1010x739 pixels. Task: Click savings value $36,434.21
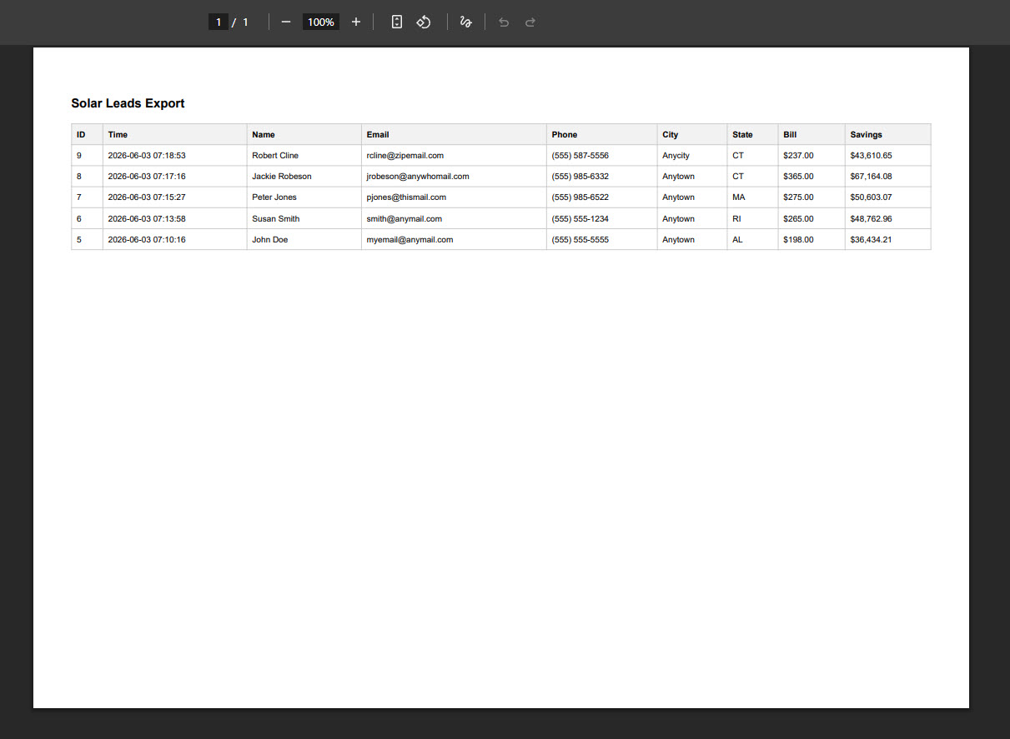871,239
